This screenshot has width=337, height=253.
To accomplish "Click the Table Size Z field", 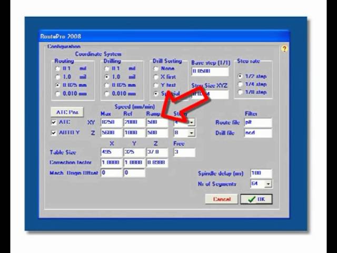I will [157, 152].
